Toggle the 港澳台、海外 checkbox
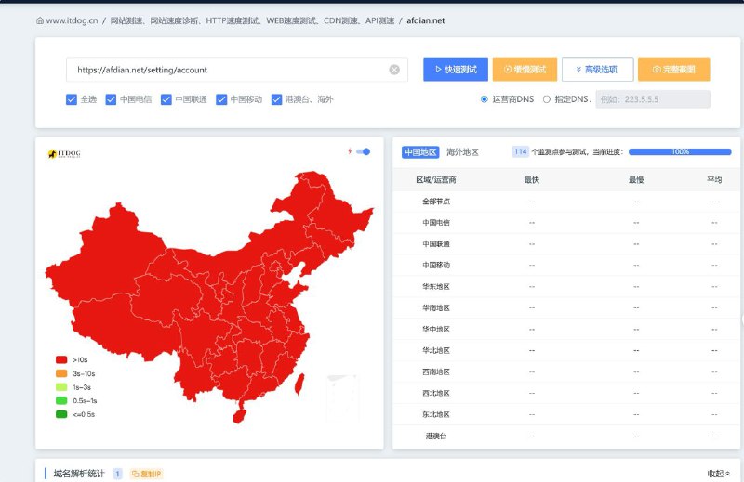The image size is (744, 482). pos(277,99)
